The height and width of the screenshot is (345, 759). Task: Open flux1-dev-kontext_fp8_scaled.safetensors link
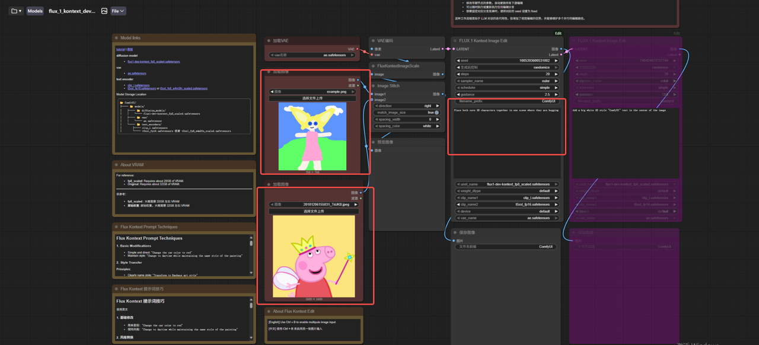click(x=154, y=61)
